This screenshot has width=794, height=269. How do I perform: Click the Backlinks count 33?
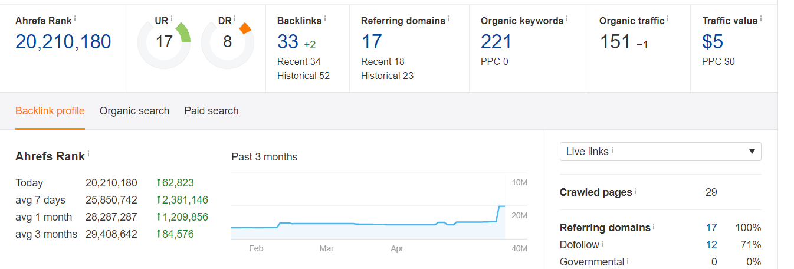pos(288,42)
